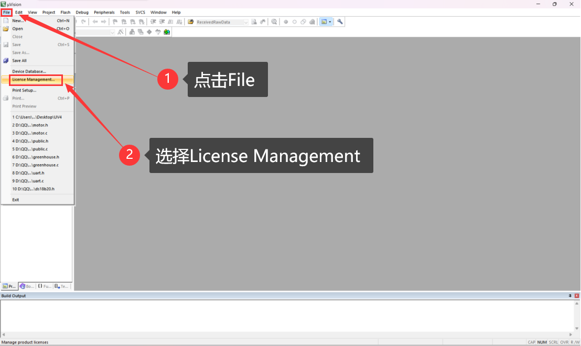The image size is (581, 346).
Task: Click the redo arrow icon in toolbar
Action: pos(83,22)
